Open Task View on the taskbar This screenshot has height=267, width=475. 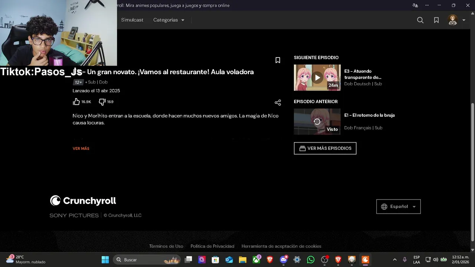[x=189, y=260]
